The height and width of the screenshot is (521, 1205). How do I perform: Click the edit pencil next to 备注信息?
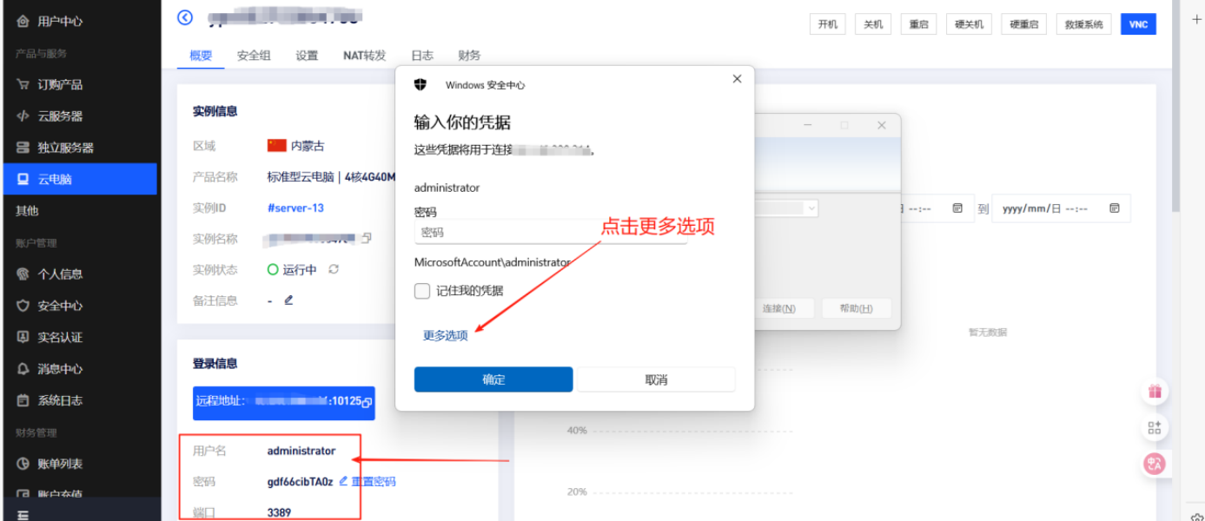tap(289, 300)
